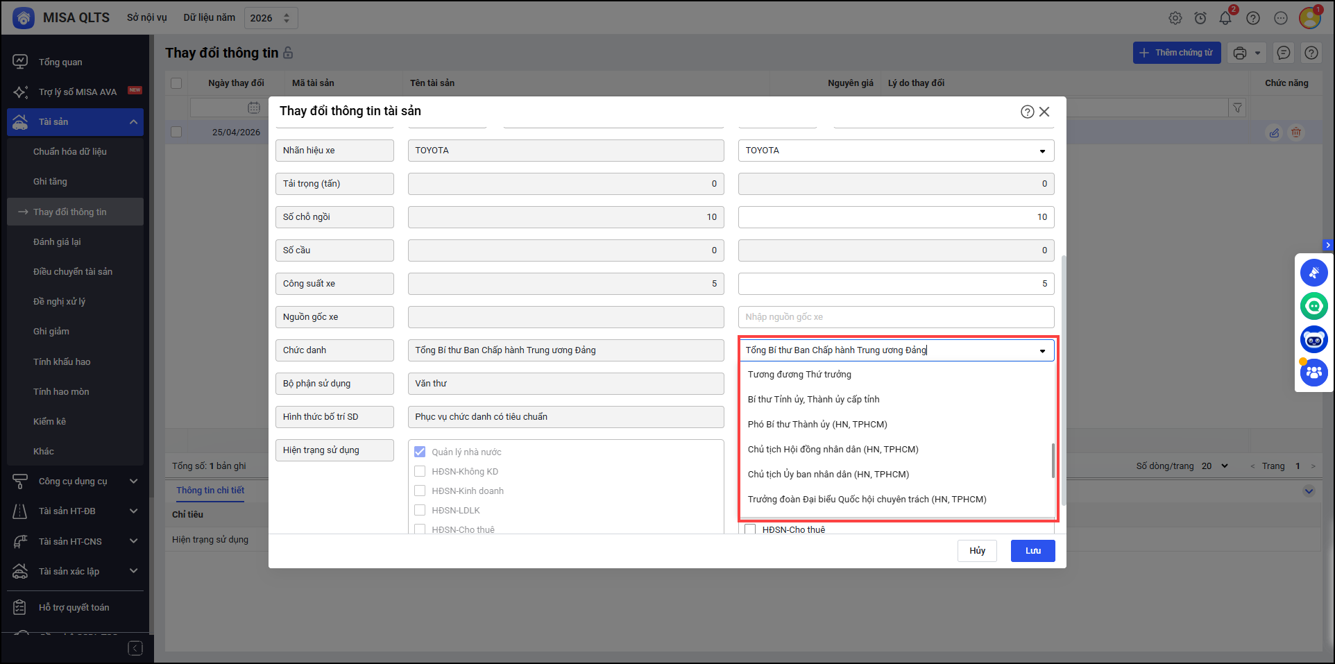1335x664 pixels.
Task: Click the help icon in dialog header
Action: pyautogui.click(x=1027, y=112)
